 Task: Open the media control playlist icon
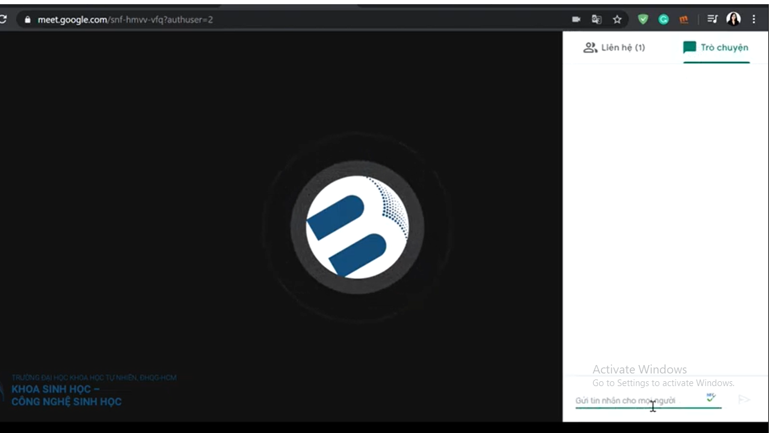(x=712, y=19)
